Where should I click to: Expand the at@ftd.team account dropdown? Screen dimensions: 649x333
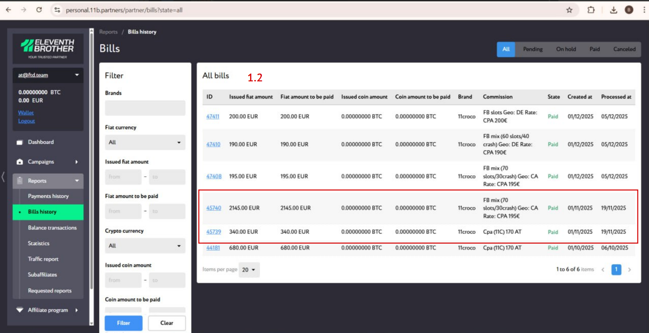coord(77,75)
